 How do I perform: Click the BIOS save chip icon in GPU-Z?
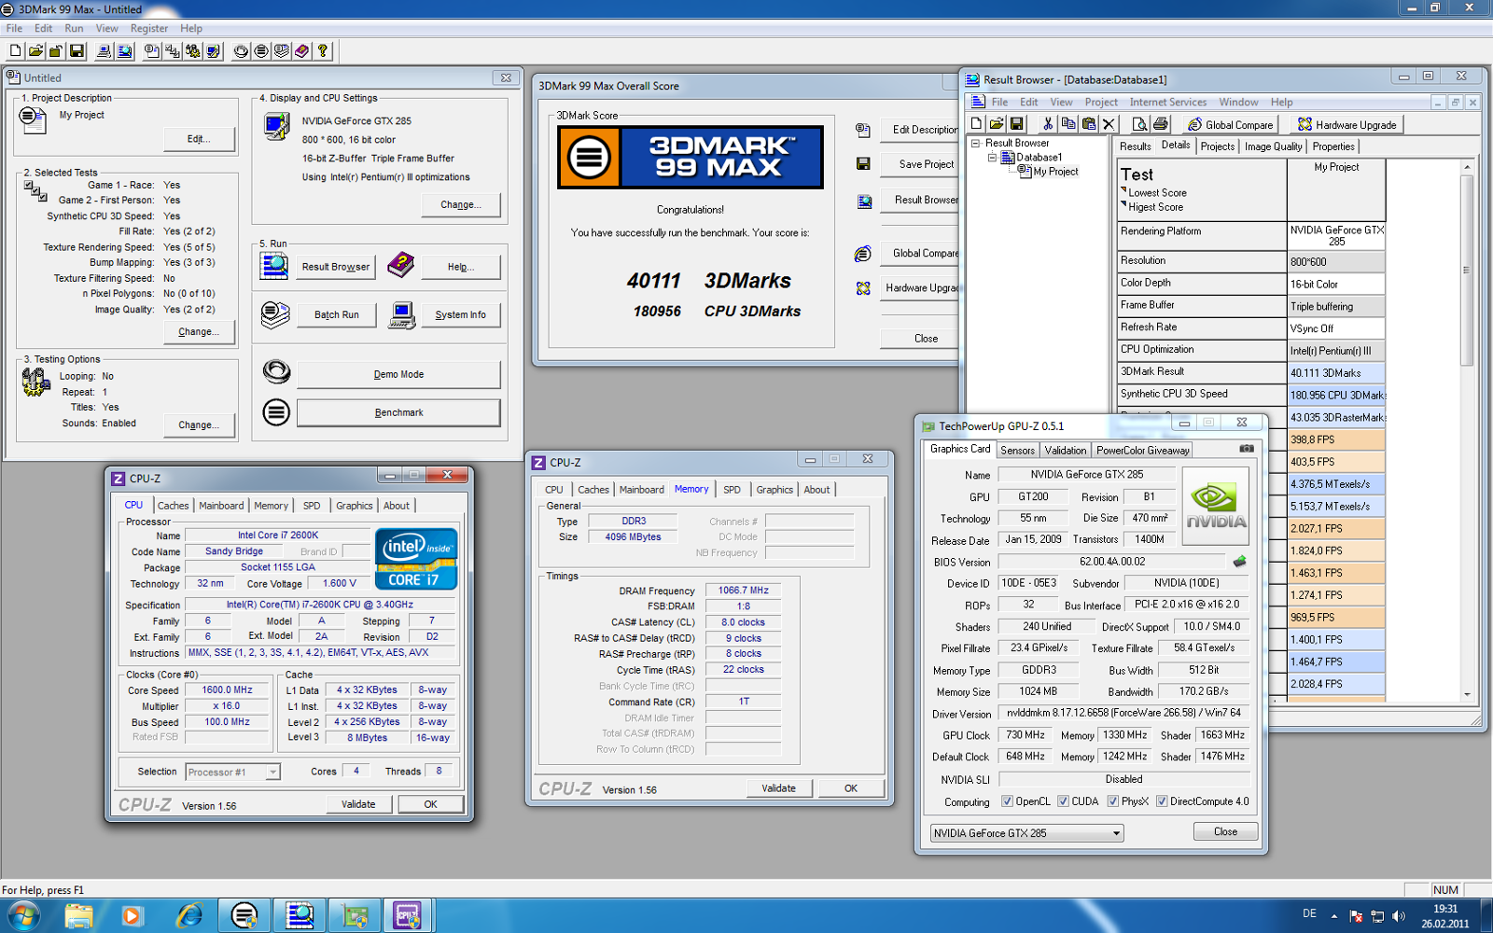1239,562
